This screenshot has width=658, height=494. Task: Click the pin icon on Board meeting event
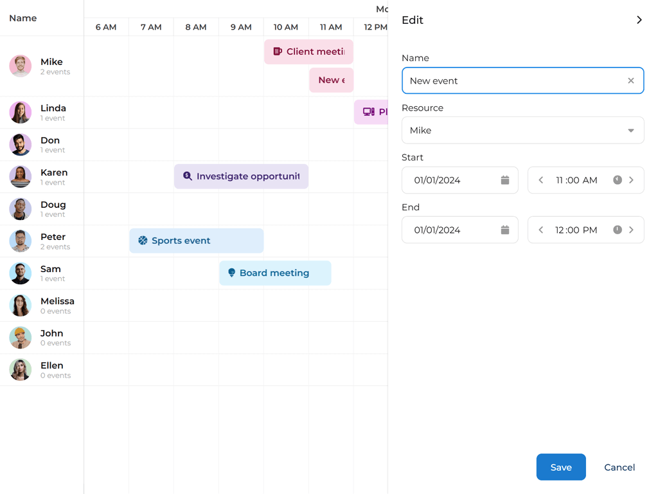[x=231, y=273]
